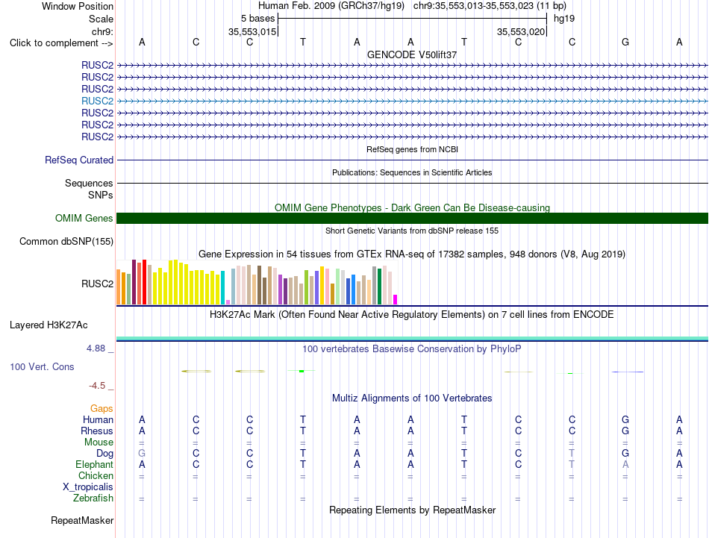Click the Scale label

101,19
